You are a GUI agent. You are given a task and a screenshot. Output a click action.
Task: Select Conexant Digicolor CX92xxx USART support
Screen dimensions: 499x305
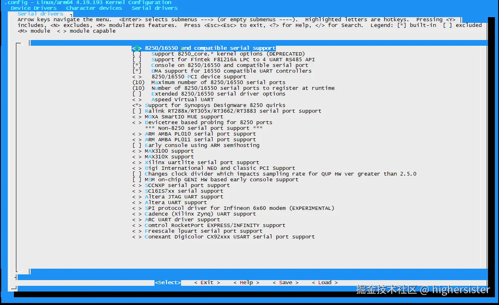coord(223,237)
